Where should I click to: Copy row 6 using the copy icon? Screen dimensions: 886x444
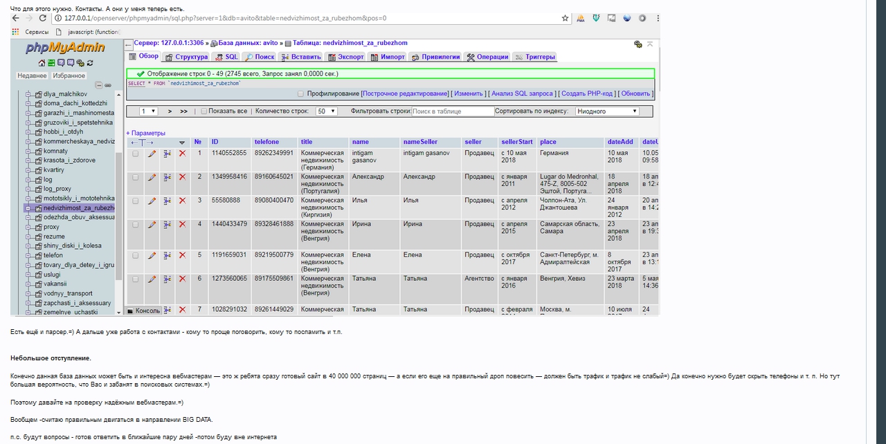168,279
